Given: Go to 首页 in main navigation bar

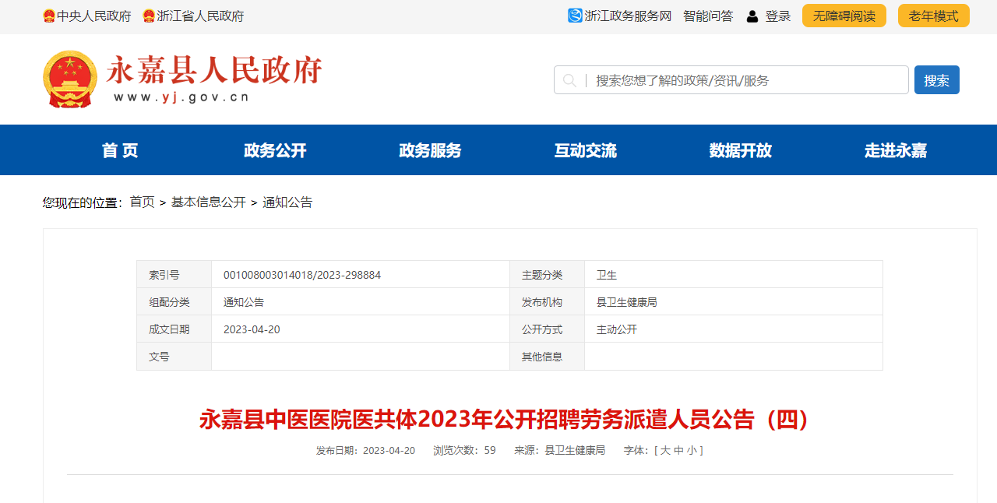Looking at the screenshot, I should tap(120, 150).
